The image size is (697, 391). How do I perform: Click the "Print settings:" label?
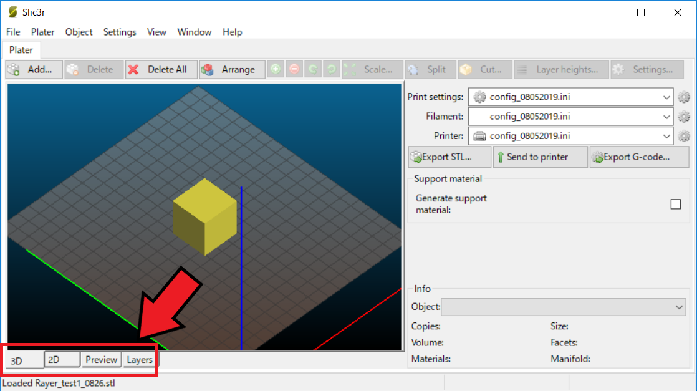435,97
